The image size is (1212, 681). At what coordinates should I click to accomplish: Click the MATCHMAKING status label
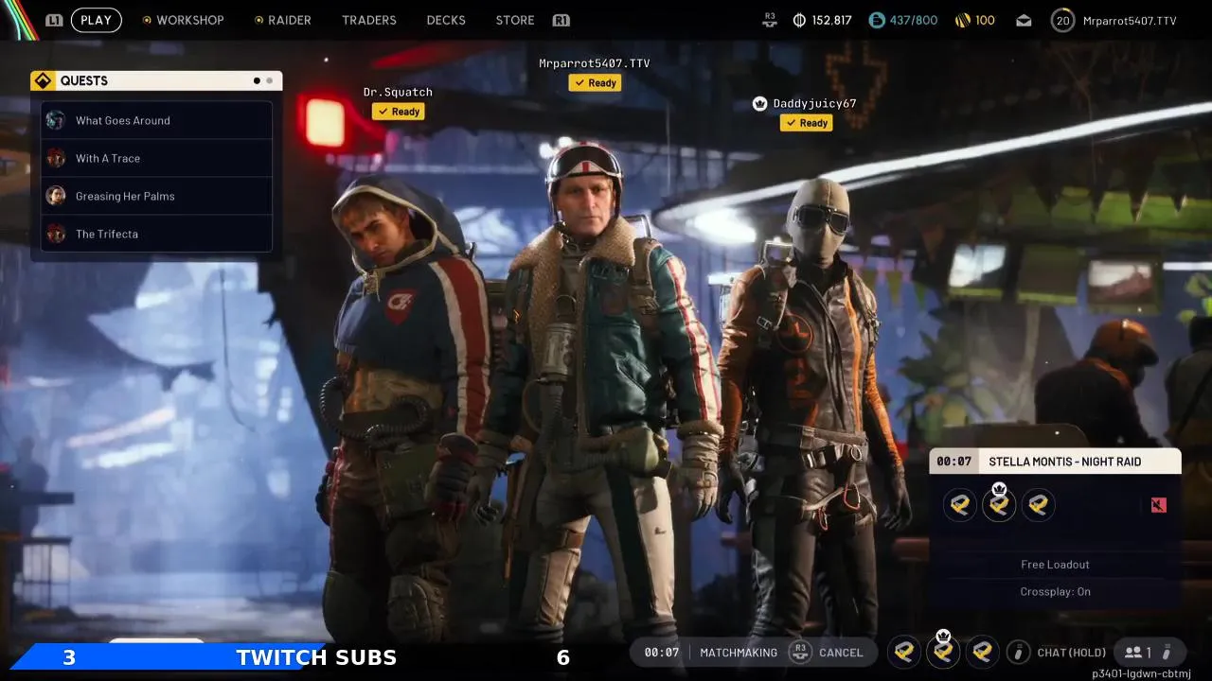pos(739,653)
